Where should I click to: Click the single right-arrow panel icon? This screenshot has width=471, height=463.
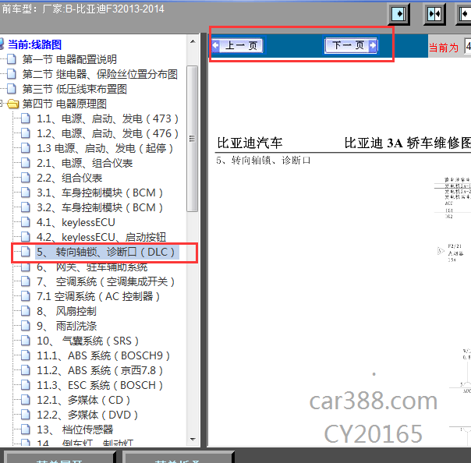[x=399, y=14]
